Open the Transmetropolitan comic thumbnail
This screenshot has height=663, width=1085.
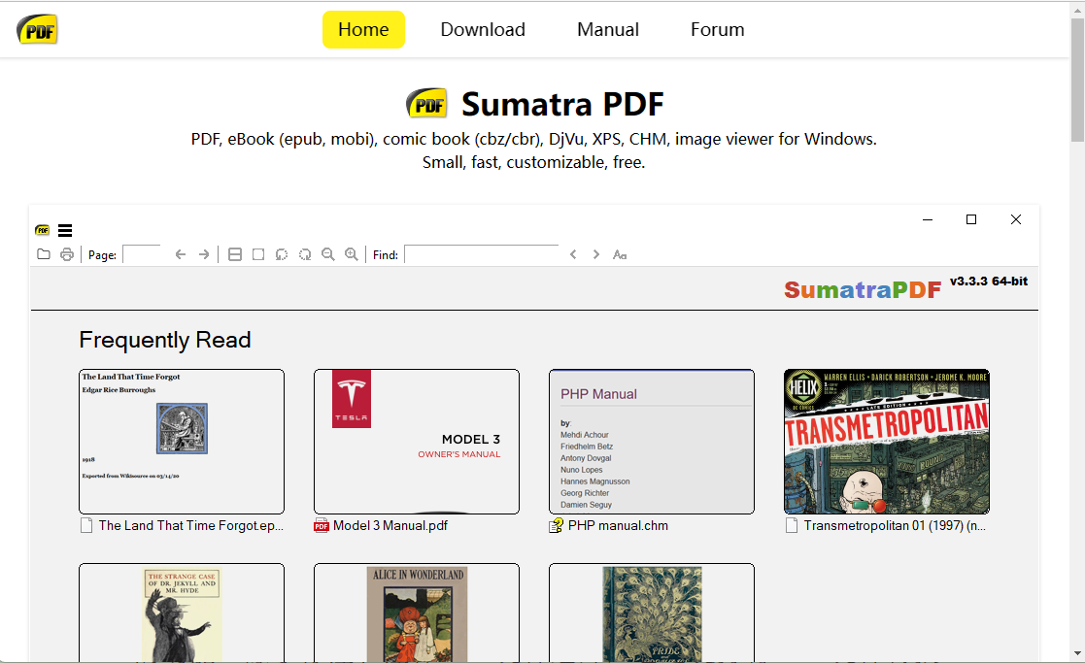[887, 441]
